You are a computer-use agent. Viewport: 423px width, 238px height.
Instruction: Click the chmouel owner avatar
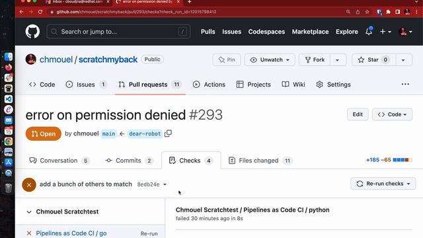[x=31, y=59]
